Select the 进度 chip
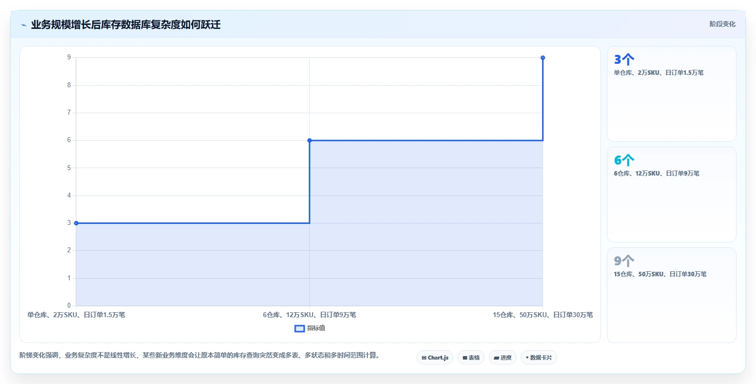This screenshot has height=384, width=756. pos(503,358)
